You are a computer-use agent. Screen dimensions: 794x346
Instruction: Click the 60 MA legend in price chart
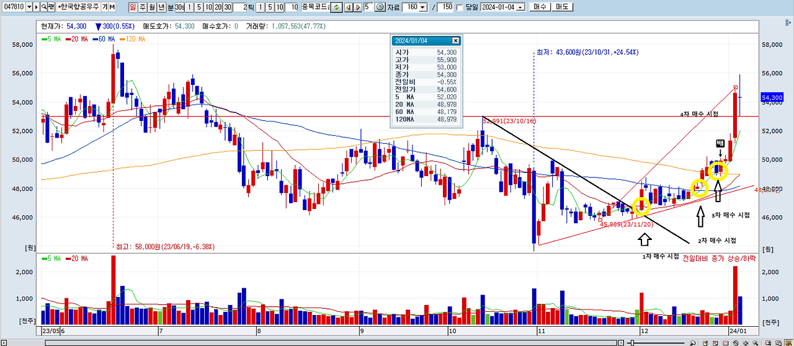click(104, 39)
